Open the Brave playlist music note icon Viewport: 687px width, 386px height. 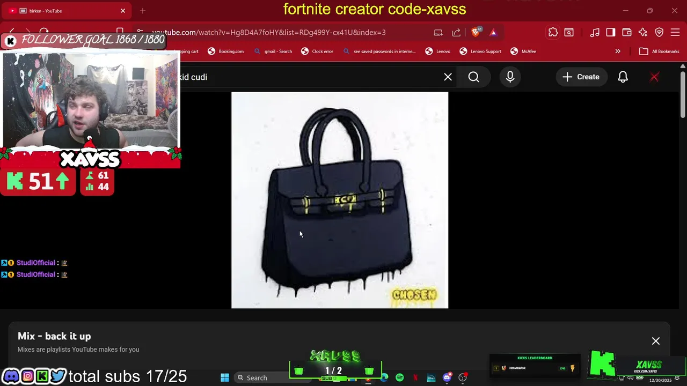click(x=595, y=32)
